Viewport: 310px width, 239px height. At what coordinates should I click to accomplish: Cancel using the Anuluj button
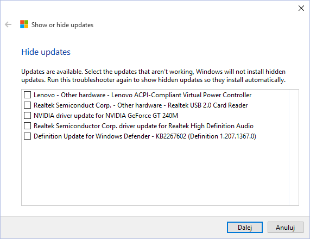pyautogui.click(x=285, y=228)
